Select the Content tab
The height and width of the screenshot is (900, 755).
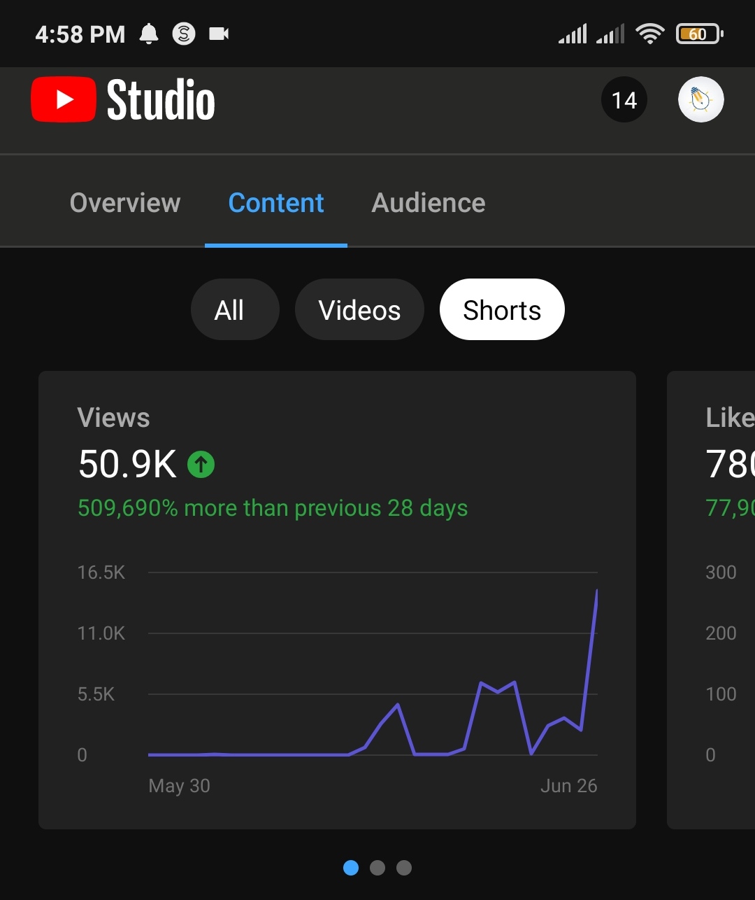click(x=276, y=203)
